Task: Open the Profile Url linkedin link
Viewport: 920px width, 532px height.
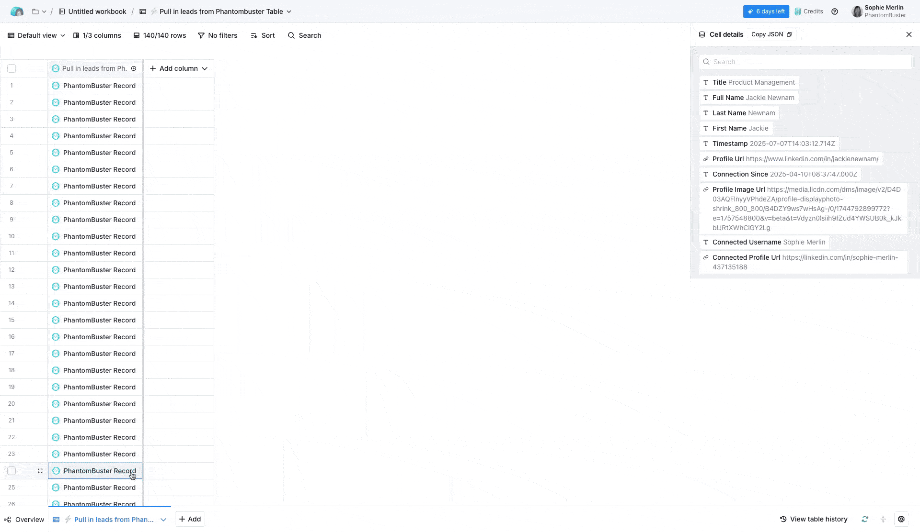Action: pyautogui.click(x=812, y=159)
